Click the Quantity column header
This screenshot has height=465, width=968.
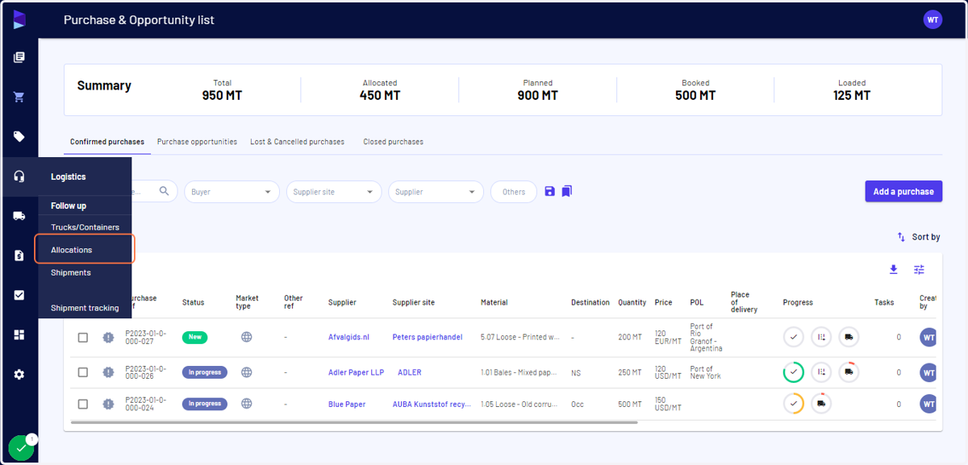632,302
